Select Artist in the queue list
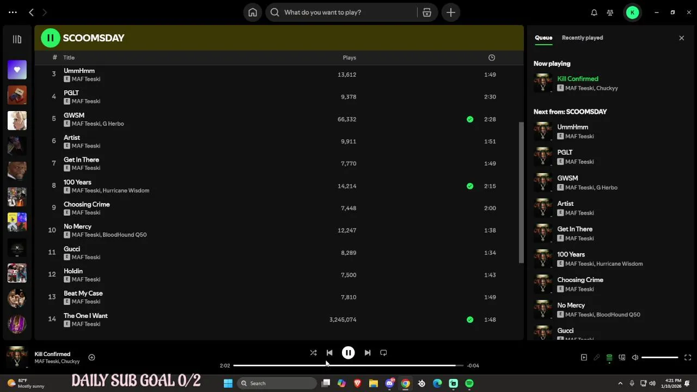The image size is (697, 392). [565, 204]
